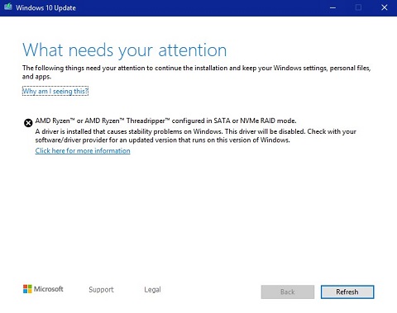Open the Support link
This screenshot has width=397, height=313.
pyautogui.click(x=101, y=290)
